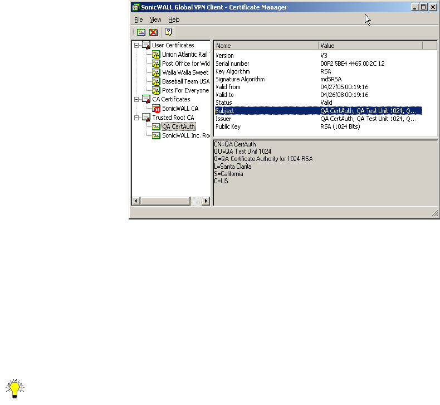Collapse the Trusted Root CA tree node
The height and width of the screenshot is (405, 440).
[136, 118]
